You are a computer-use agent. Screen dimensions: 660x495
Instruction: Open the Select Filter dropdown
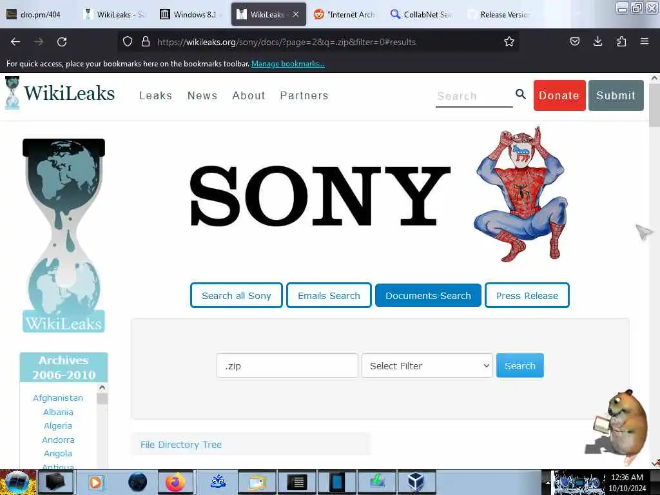coord(427,365)
